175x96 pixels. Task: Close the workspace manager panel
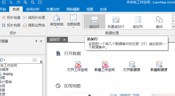(41, 41)
